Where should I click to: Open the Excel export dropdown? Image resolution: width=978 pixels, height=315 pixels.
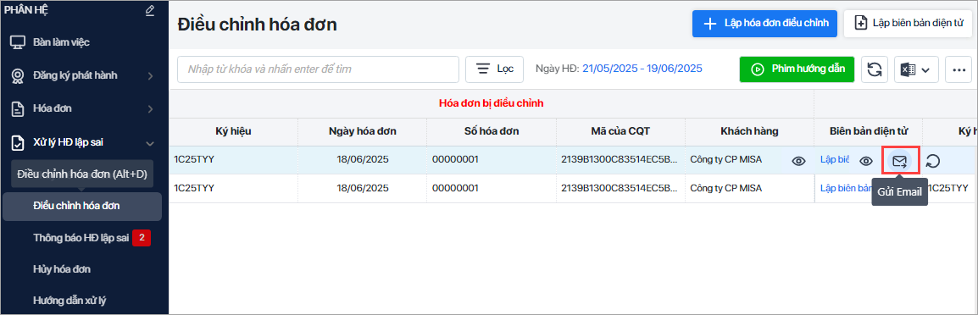(916, 69)
